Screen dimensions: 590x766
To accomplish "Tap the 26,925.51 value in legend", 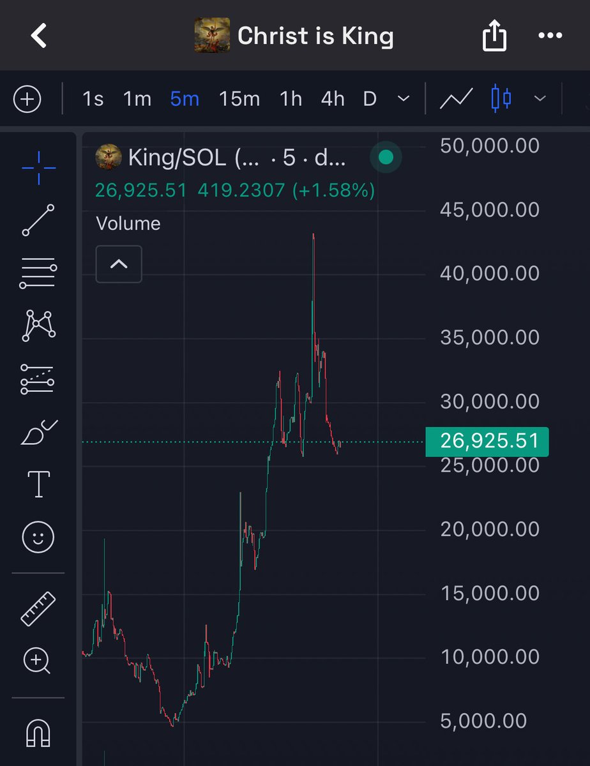I will [141, 190].
